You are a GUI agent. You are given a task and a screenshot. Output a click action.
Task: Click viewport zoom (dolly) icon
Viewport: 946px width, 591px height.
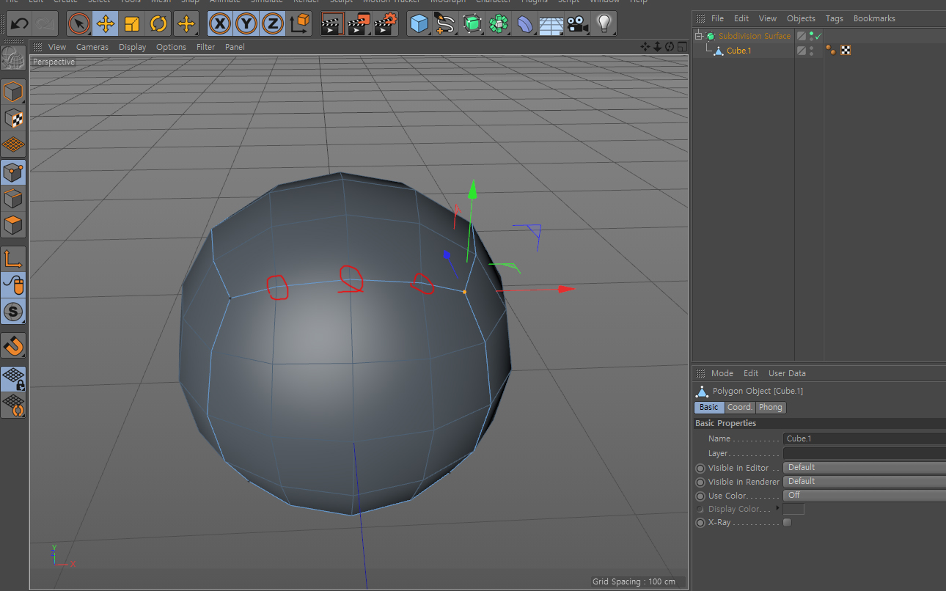pyautogui.click(x=658, y=46)
